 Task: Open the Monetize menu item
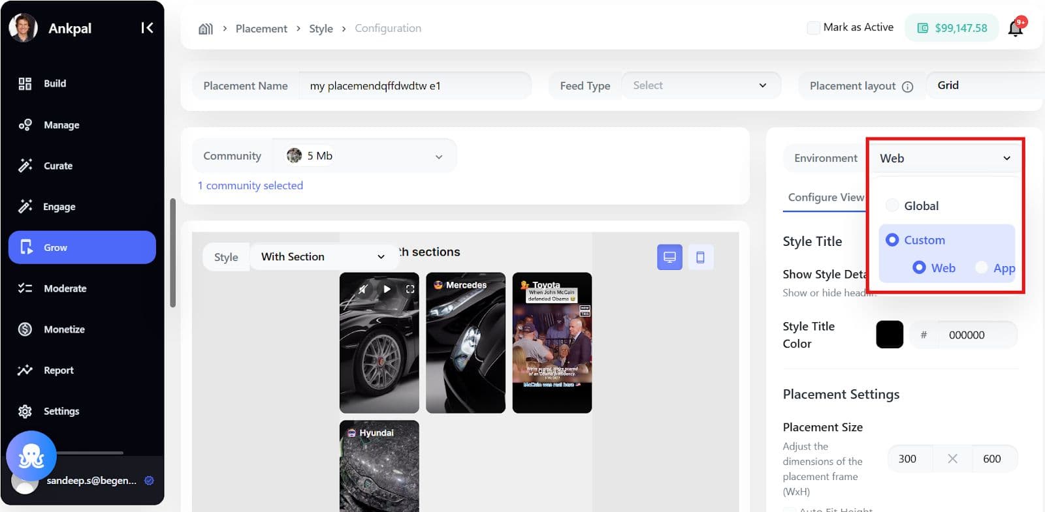(64, 329)
